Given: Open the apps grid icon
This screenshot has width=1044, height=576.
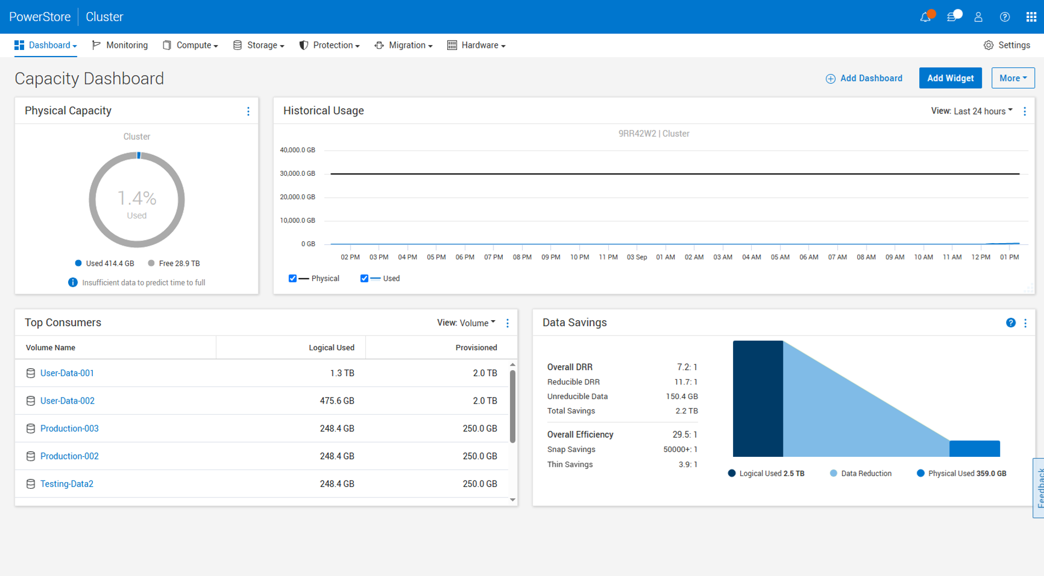Looking at the screenshot, I should pos(1031,17).
